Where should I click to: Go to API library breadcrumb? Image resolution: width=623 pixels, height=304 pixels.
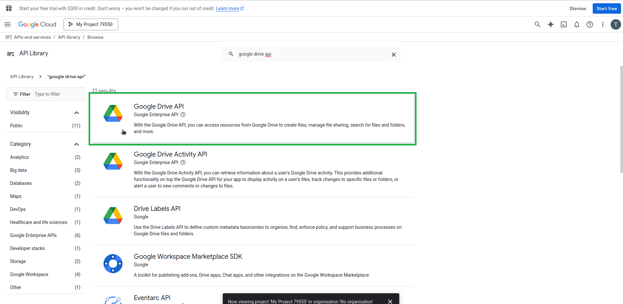coord(69,37)
